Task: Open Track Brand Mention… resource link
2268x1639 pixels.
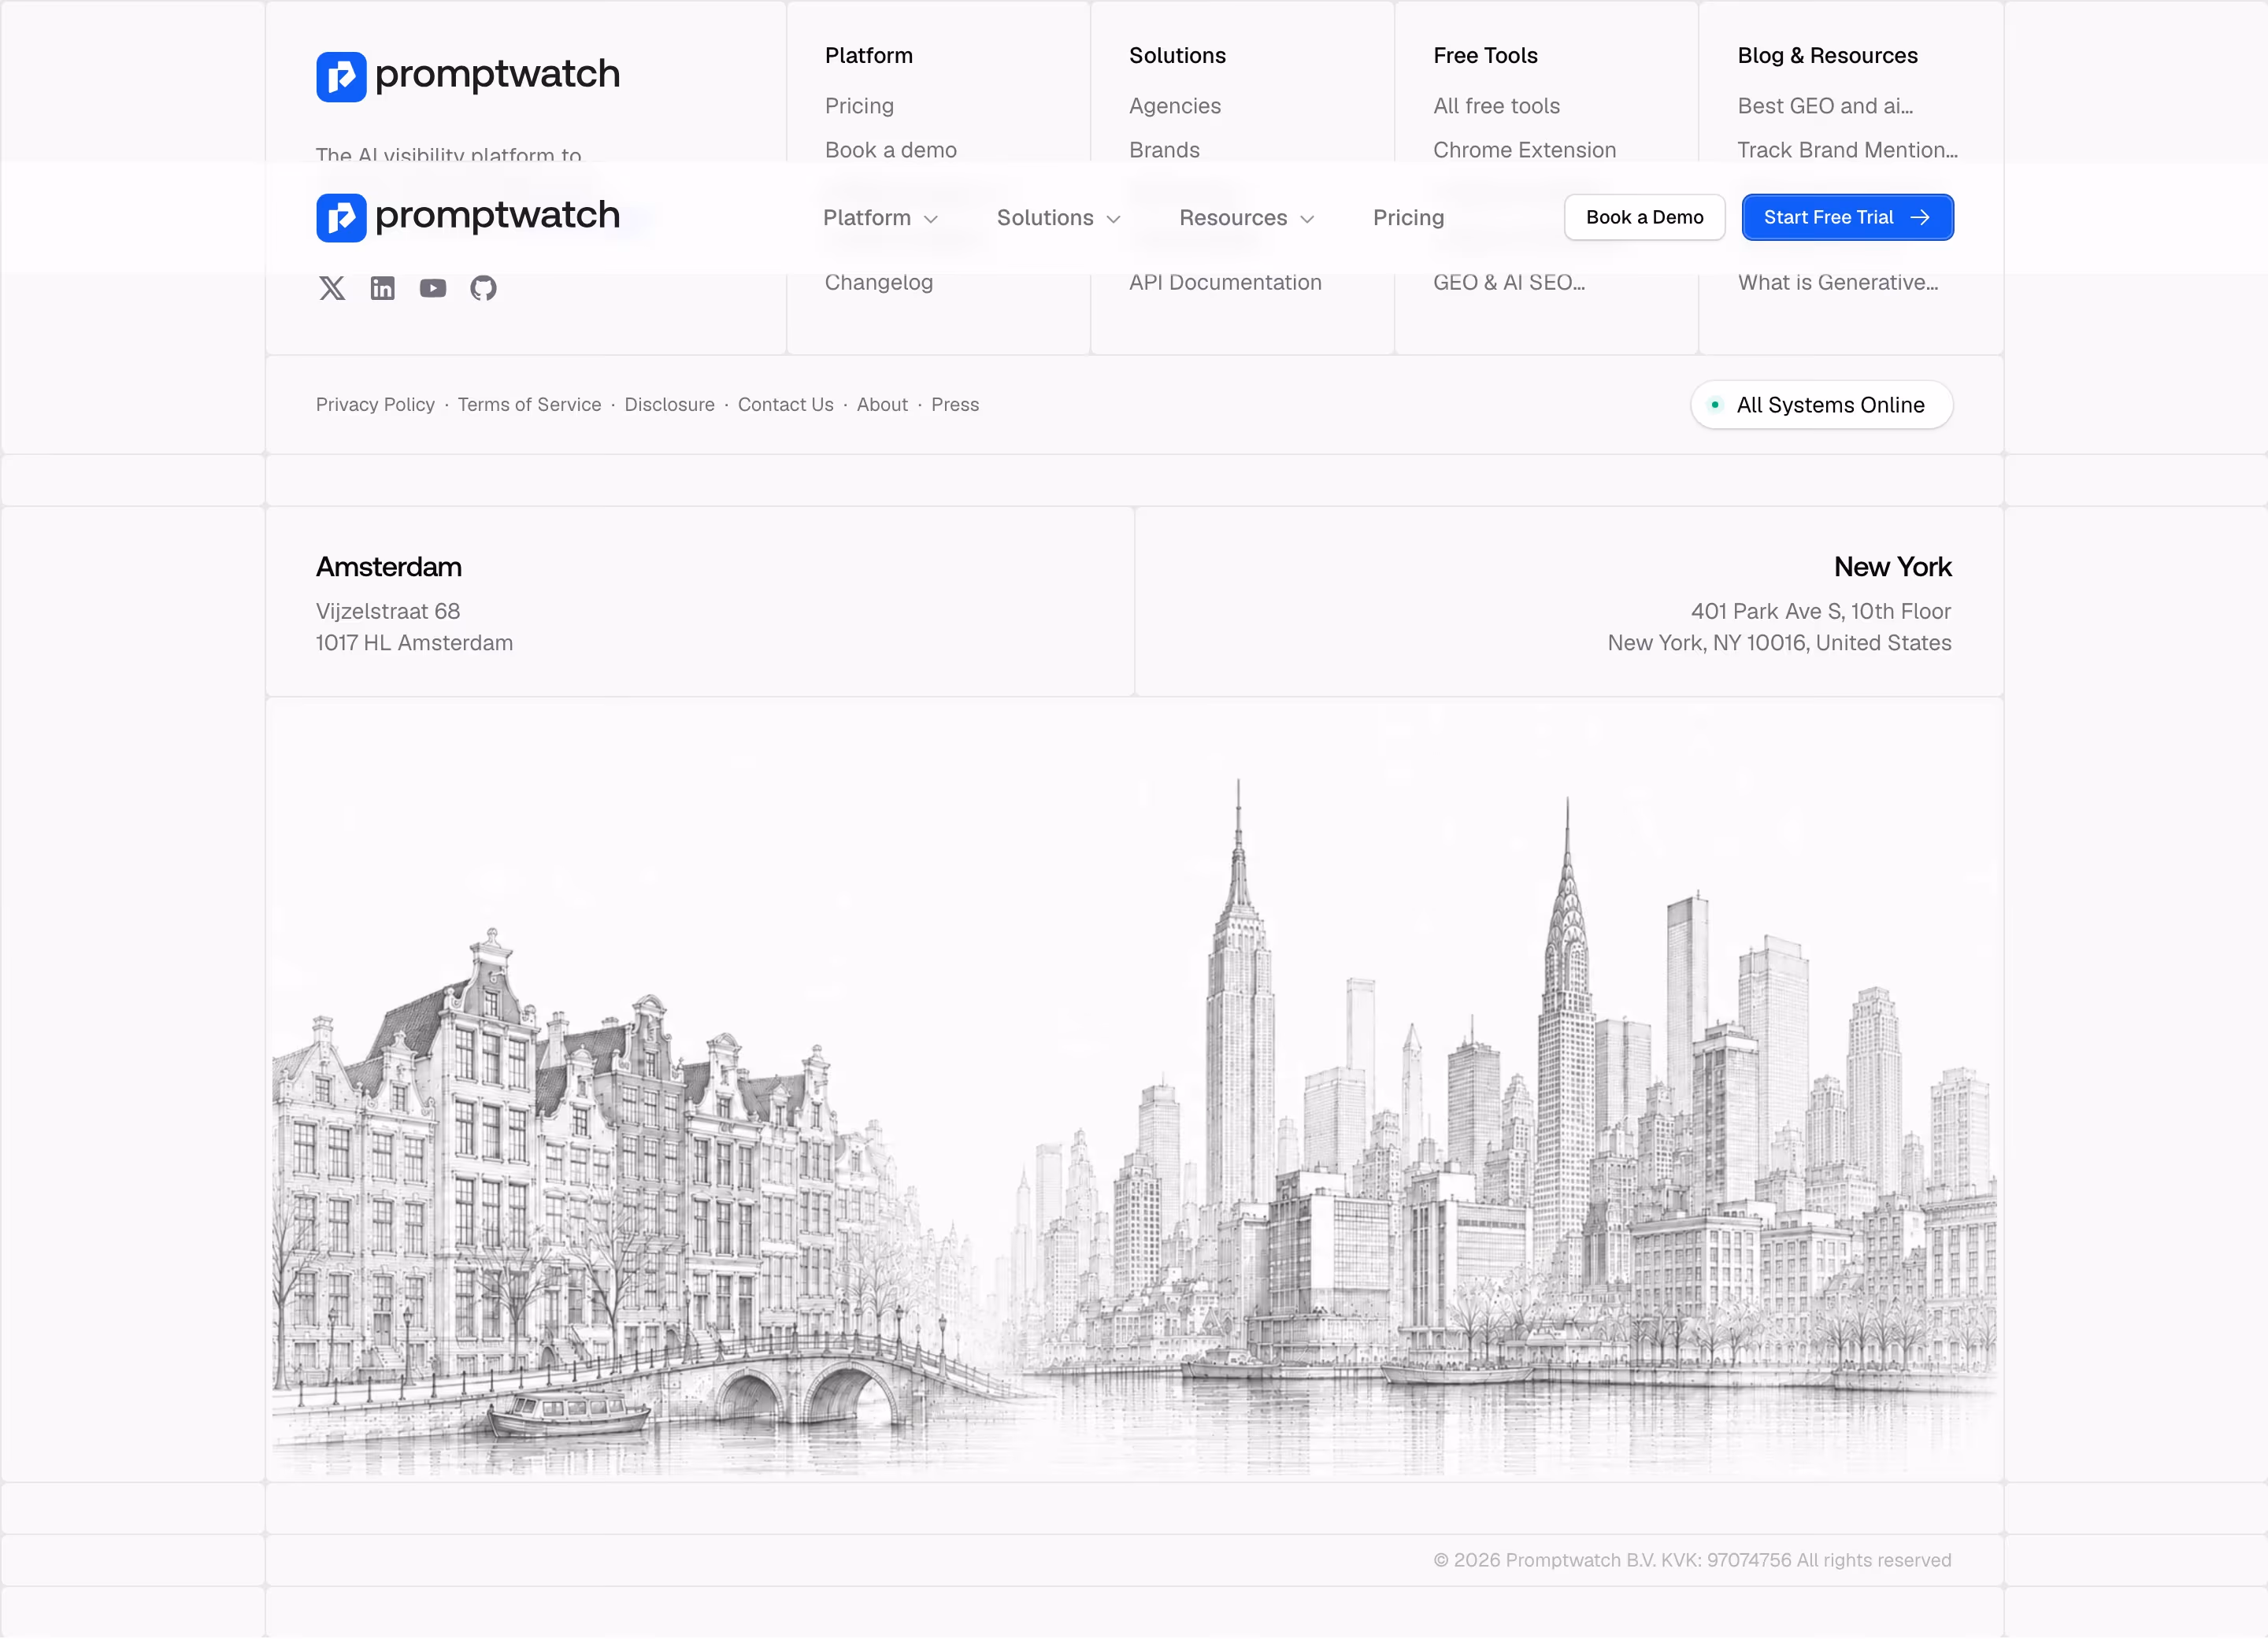Action: click(x=1847, y=150)
